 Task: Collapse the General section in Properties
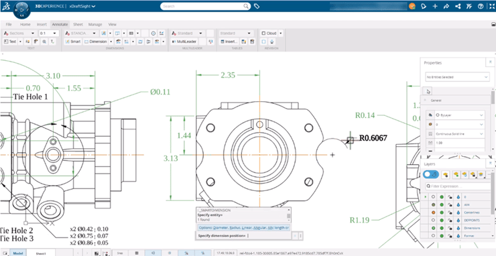click(425, 100)
